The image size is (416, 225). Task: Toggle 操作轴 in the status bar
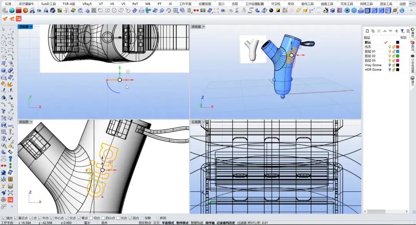[210, 223]
